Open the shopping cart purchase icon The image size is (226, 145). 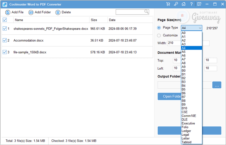click(x=168, y=4)
